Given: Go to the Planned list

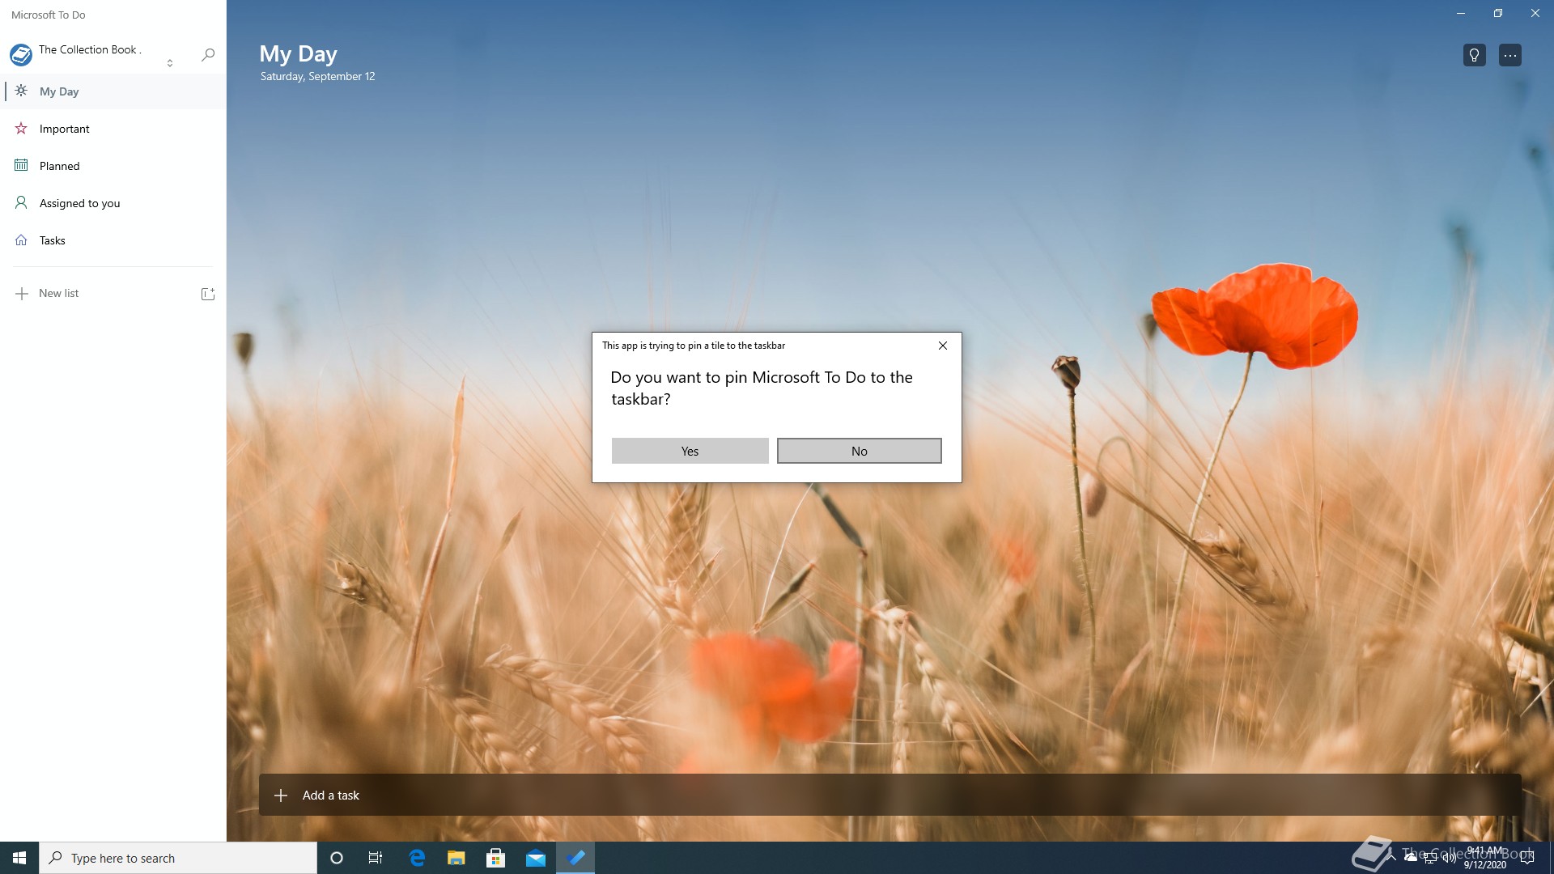Looking at the screenshot, I should pyautogui.click(x=59, y=166).
